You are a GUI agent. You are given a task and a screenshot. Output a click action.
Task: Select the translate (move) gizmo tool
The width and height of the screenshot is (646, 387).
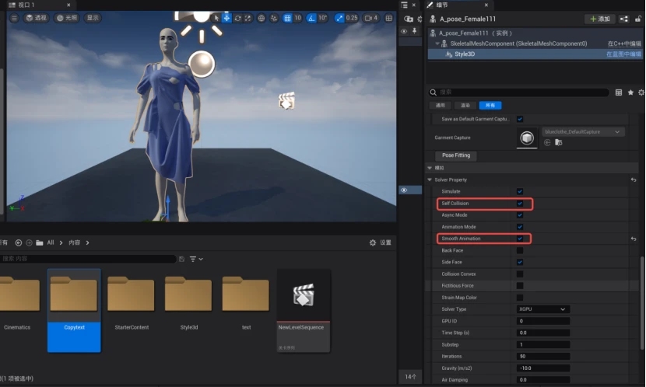226,18
